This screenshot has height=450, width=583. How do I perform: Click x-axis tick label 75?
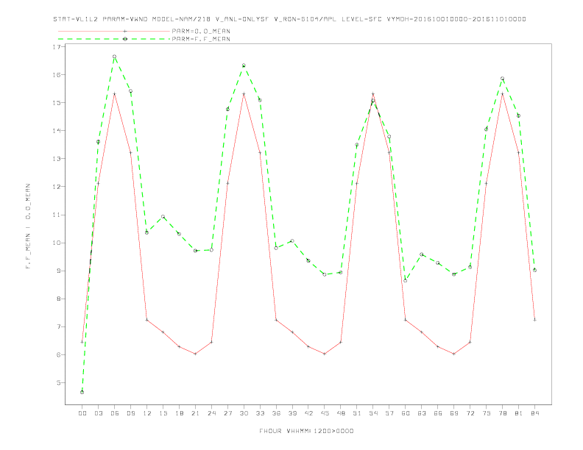pos(487,413)
